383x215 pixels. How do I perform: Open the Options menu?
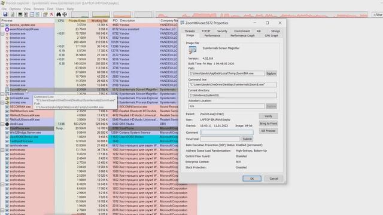(15, 9)
